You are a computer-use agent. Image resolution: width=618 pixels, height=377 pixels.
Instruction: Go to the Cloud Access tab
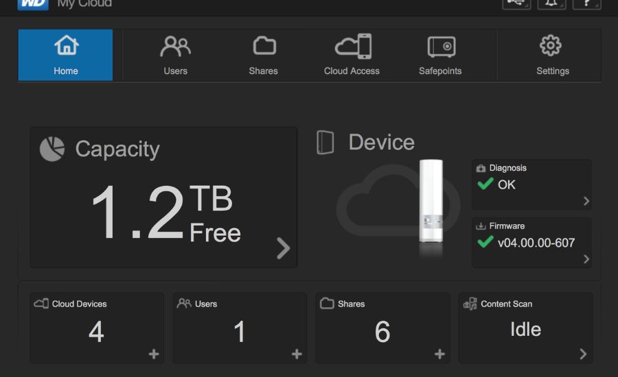[352, 55]
